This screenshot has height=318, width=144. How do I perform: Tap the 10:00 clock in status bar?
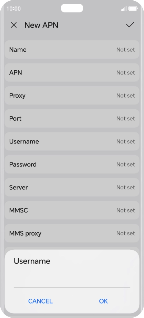[x=13, y=9]
